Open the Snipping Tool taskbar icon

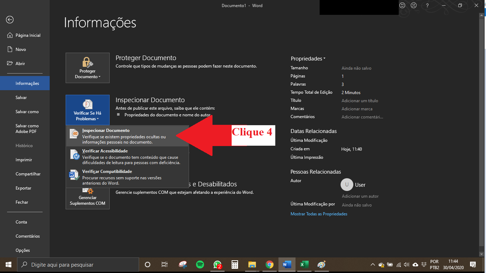pos(183,265)
